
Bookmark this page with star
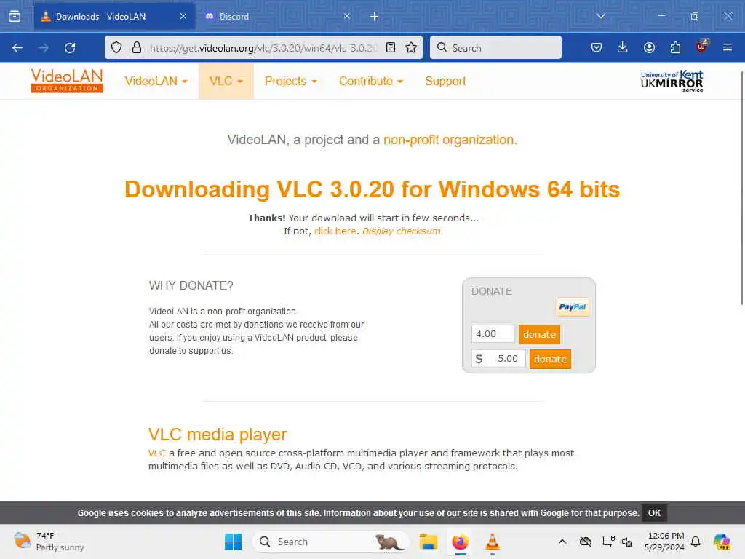(x=411, y=47)
